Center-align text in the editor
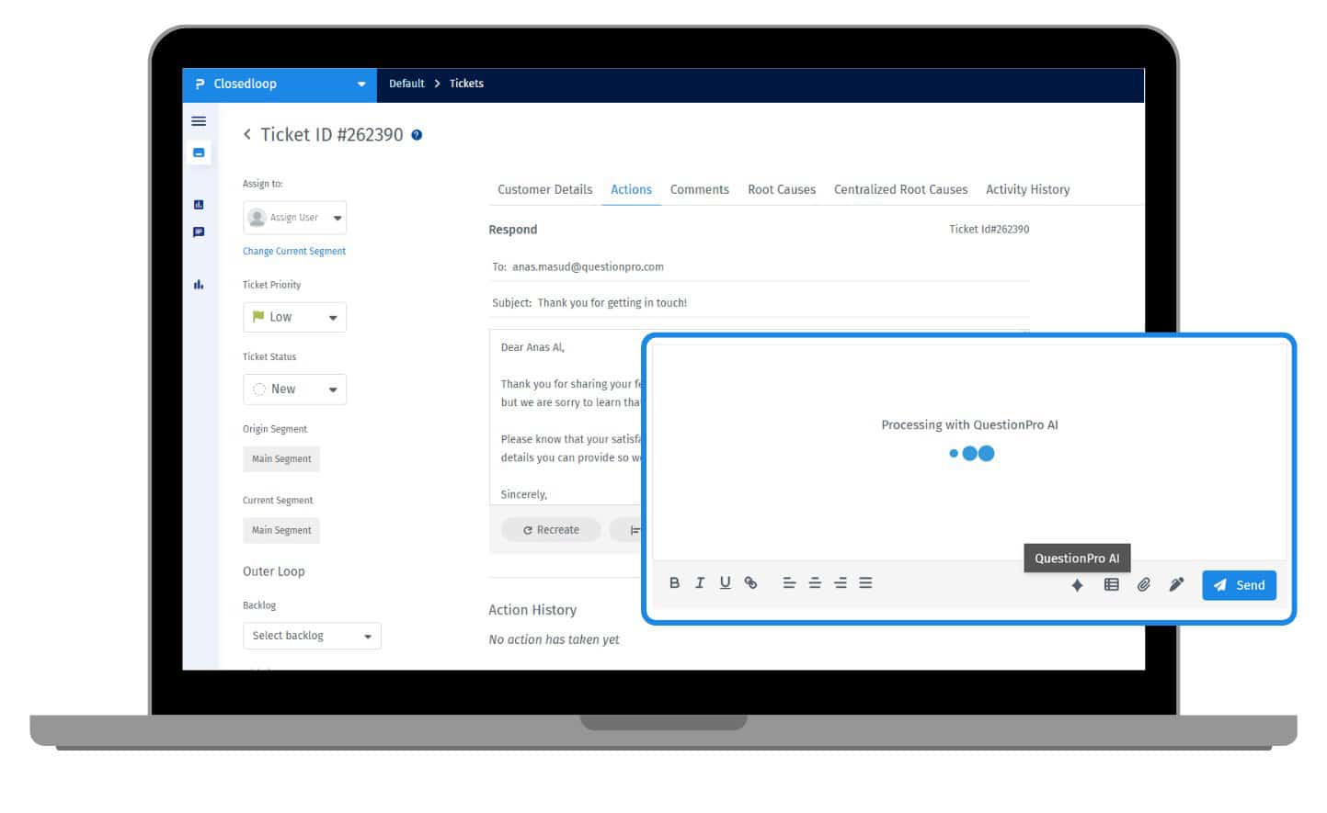Viewport: 1327px width, 813px height. pyautogui.click(x=815, y=582)
